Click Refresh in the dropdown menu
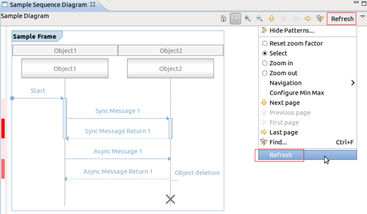The height and width of the screenshot is (214, 367). tap(281, 155)
